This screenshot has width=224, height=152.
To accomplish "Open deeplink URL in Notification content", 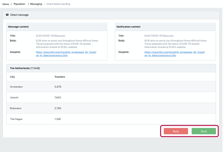I will pyautogui.click(x=174, y=54).
